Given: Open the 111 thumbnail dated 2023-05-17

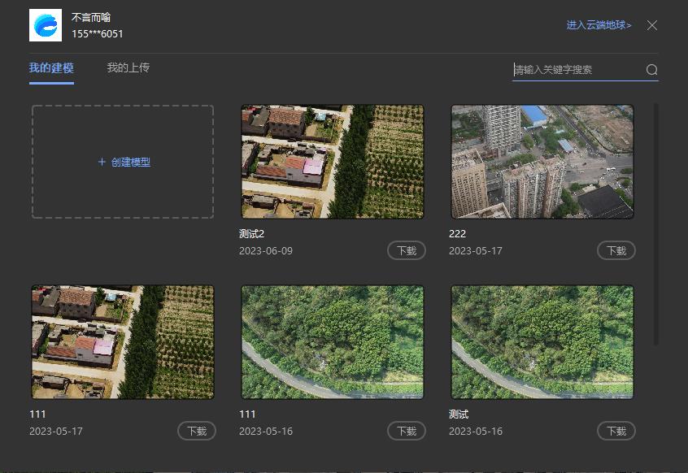Looking at the screenshot, I should (x=123, y=342).
